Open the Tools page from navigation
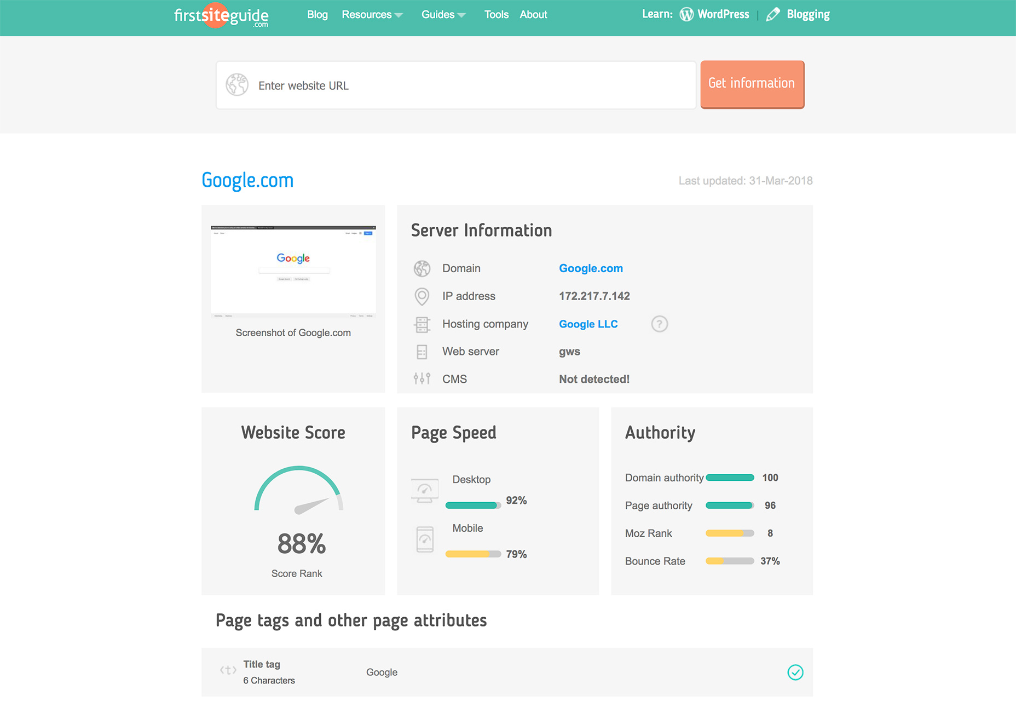Image resolution: width=1016 pixels, height=701 pixels. click(x=496, y=15)
